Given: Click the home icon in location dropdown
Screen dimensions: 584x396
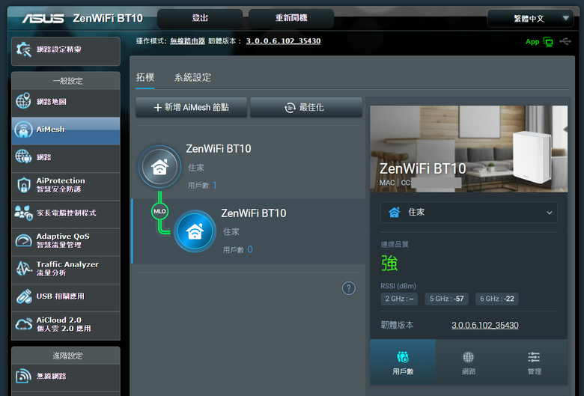Looking at the screenshot, I should click(394, 213).
